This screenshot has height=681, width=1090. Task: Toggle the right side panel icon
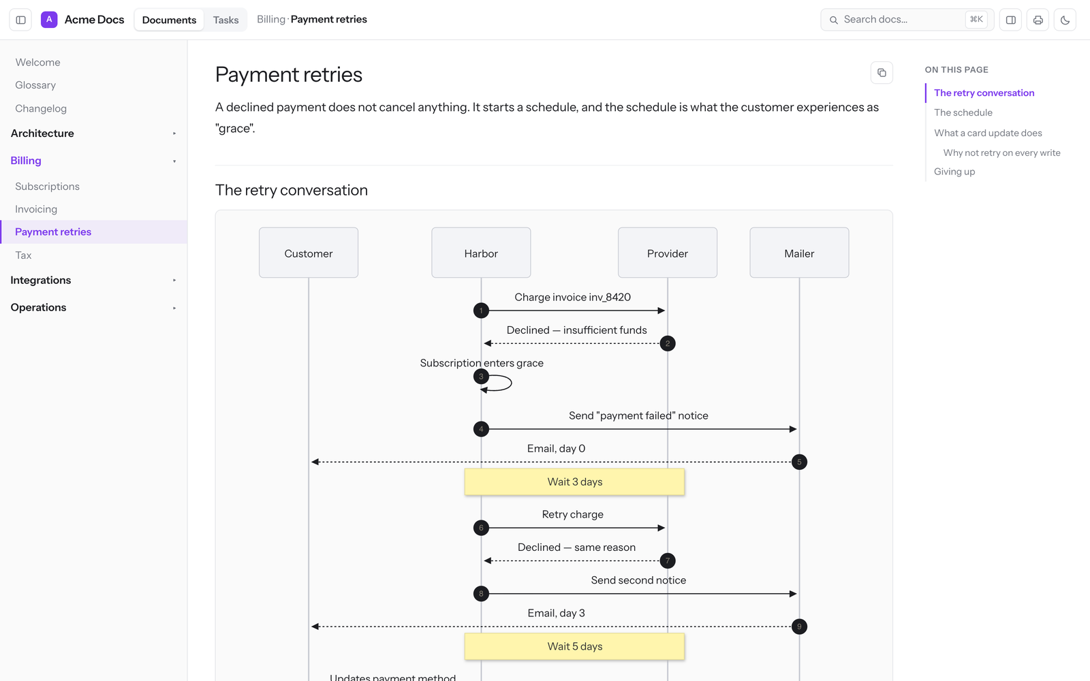[x=1011, y=20]
